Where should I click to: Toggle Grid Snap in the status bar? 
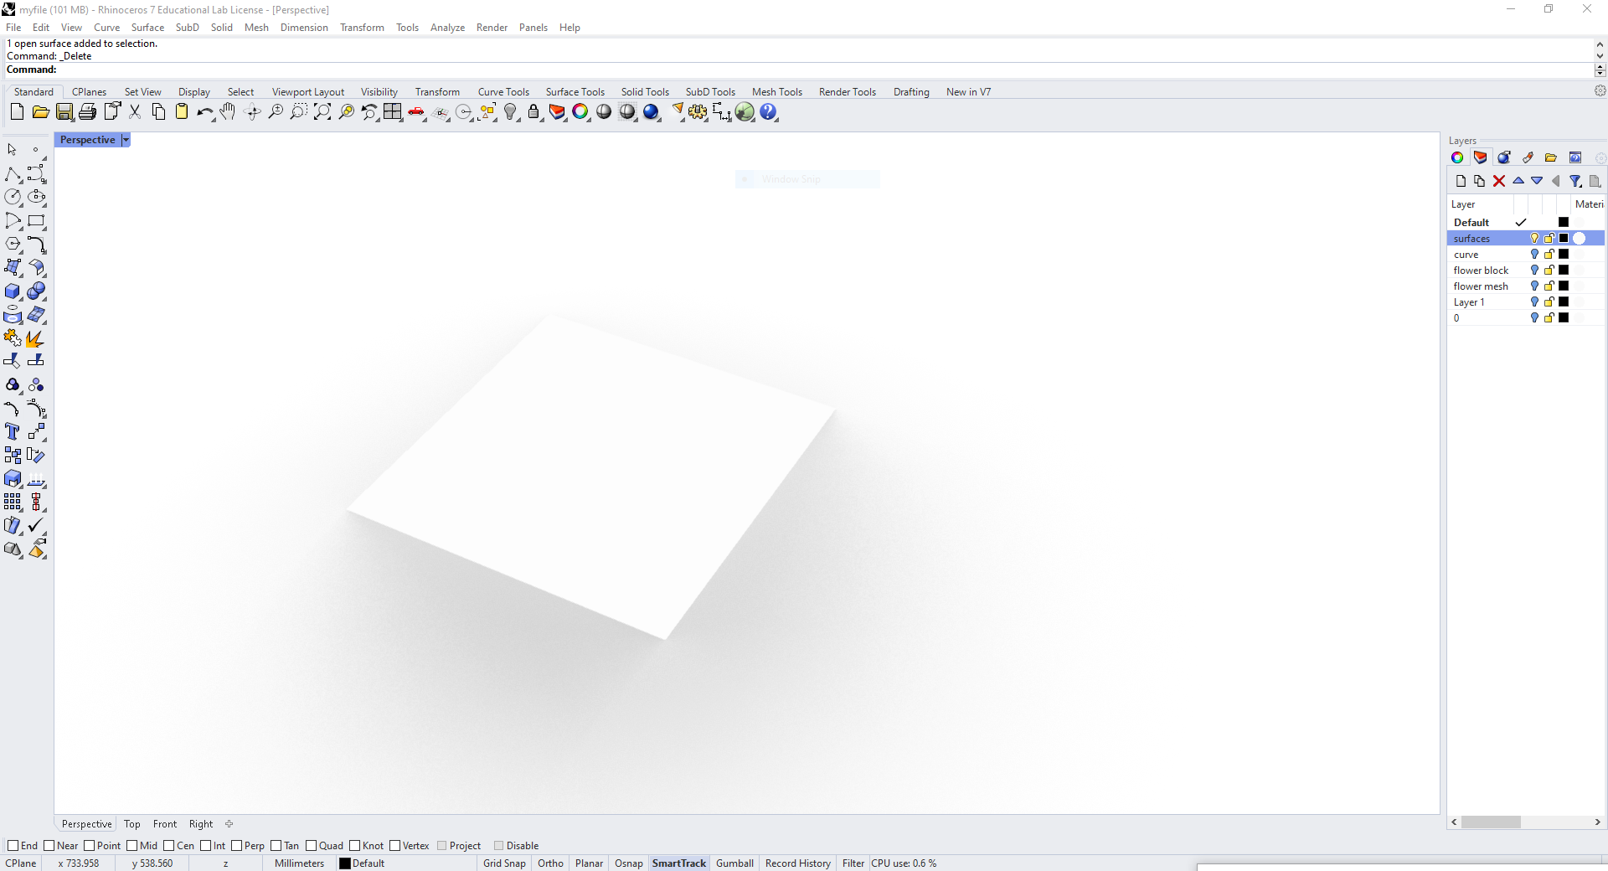tap(504, 863)
